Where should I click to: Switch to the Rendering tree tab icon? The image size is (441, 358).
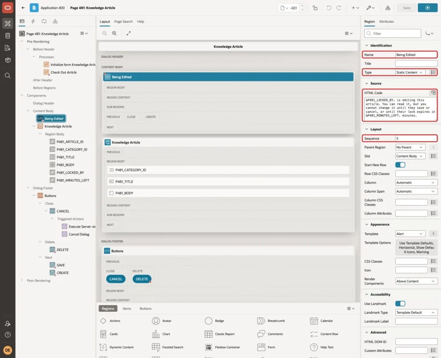pos(22,21)
